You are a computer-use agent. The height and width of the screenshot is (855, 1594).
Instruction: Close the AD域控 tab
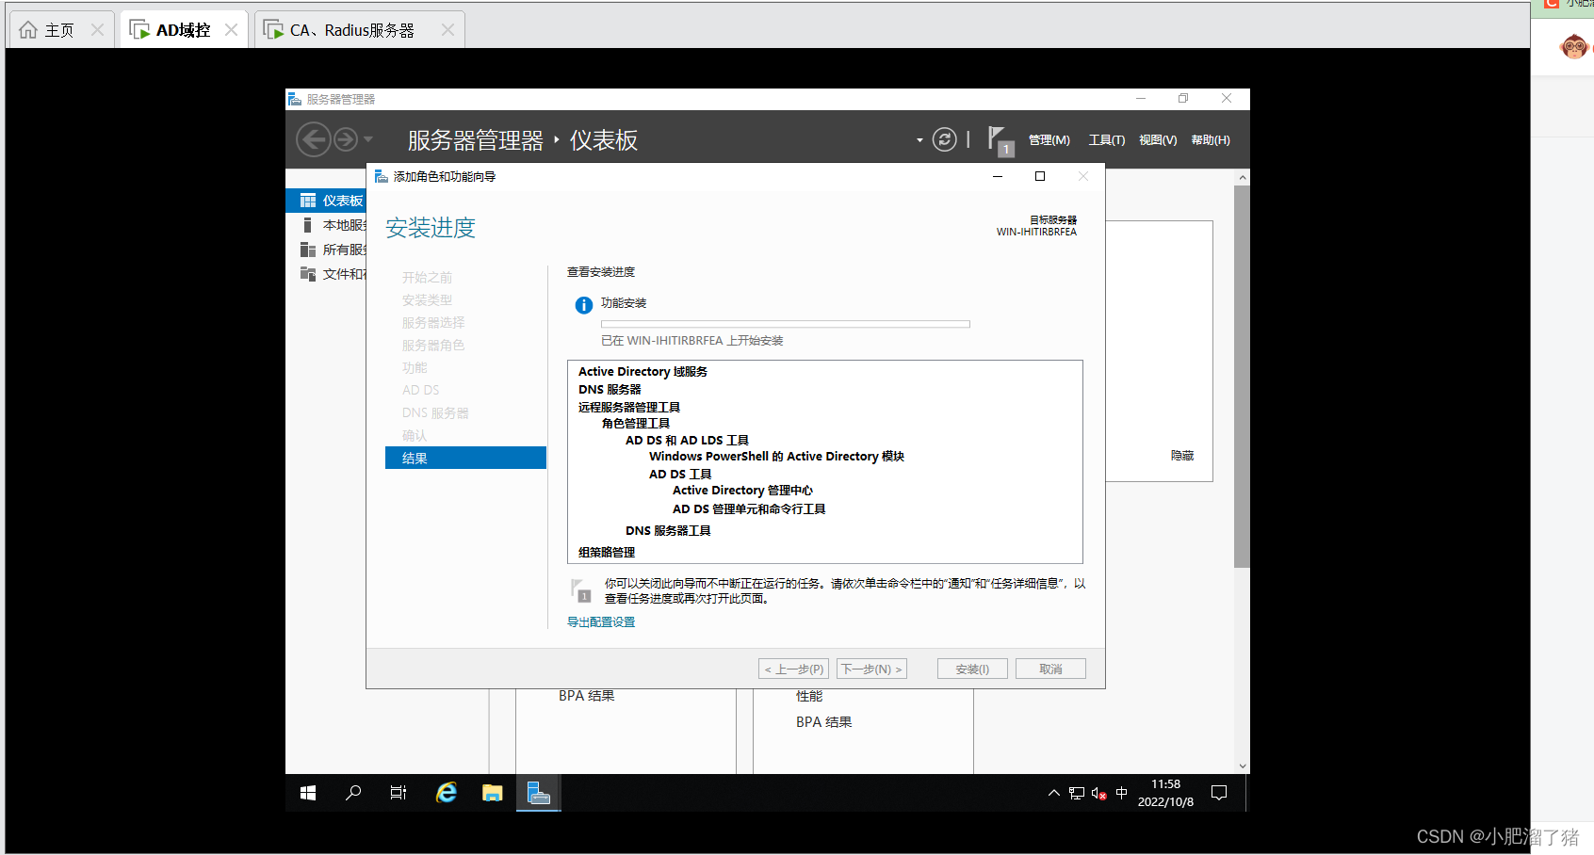231,30
